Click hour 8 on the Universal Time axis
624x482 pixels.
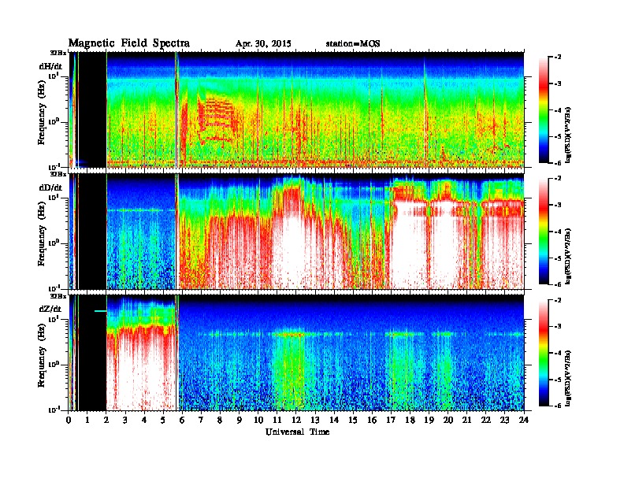click(x=220, y=421)
